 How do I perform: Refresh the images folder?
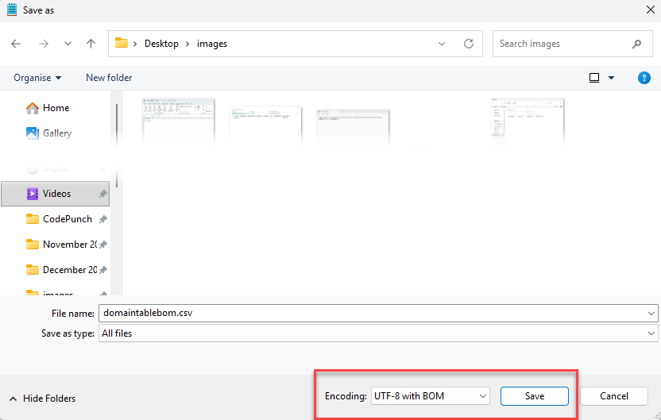469,44
